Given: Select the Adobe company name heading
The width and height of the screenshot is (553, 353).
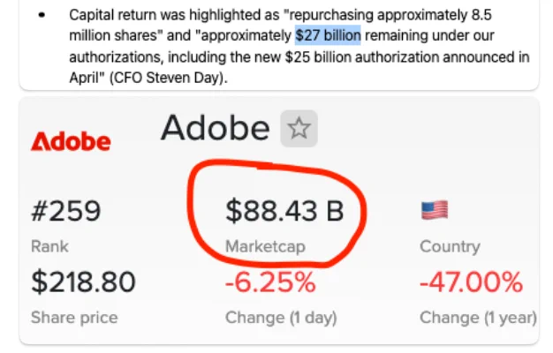Looking at the screenshot, I should click(x=216, y=128).
